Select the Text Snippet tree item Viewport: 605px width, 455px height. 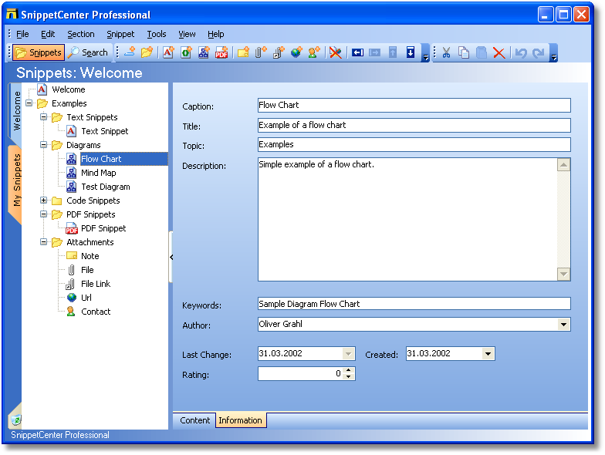click(105, 131)
